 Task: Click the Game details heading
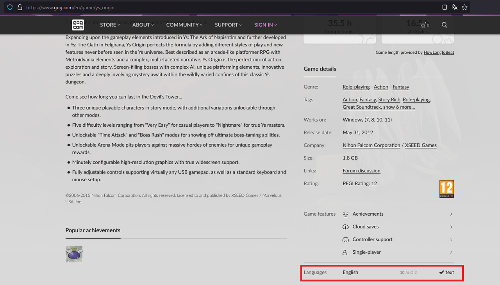coord(320,69)
